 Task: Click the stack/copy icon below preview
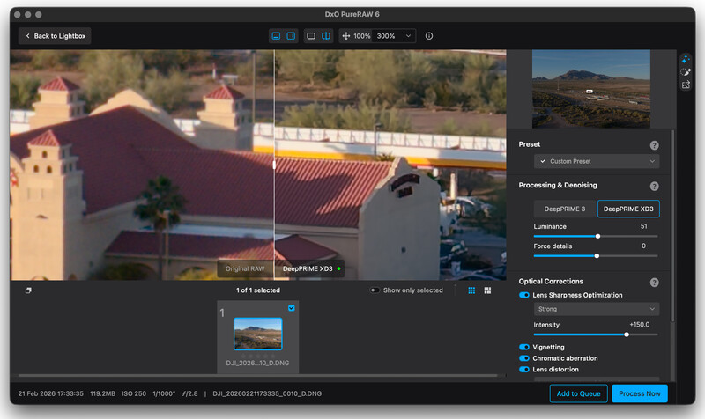[28, 290]
